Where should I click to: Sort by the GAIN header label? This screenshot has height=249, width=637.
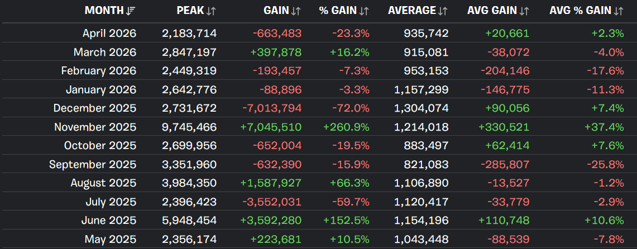(276, 11)
